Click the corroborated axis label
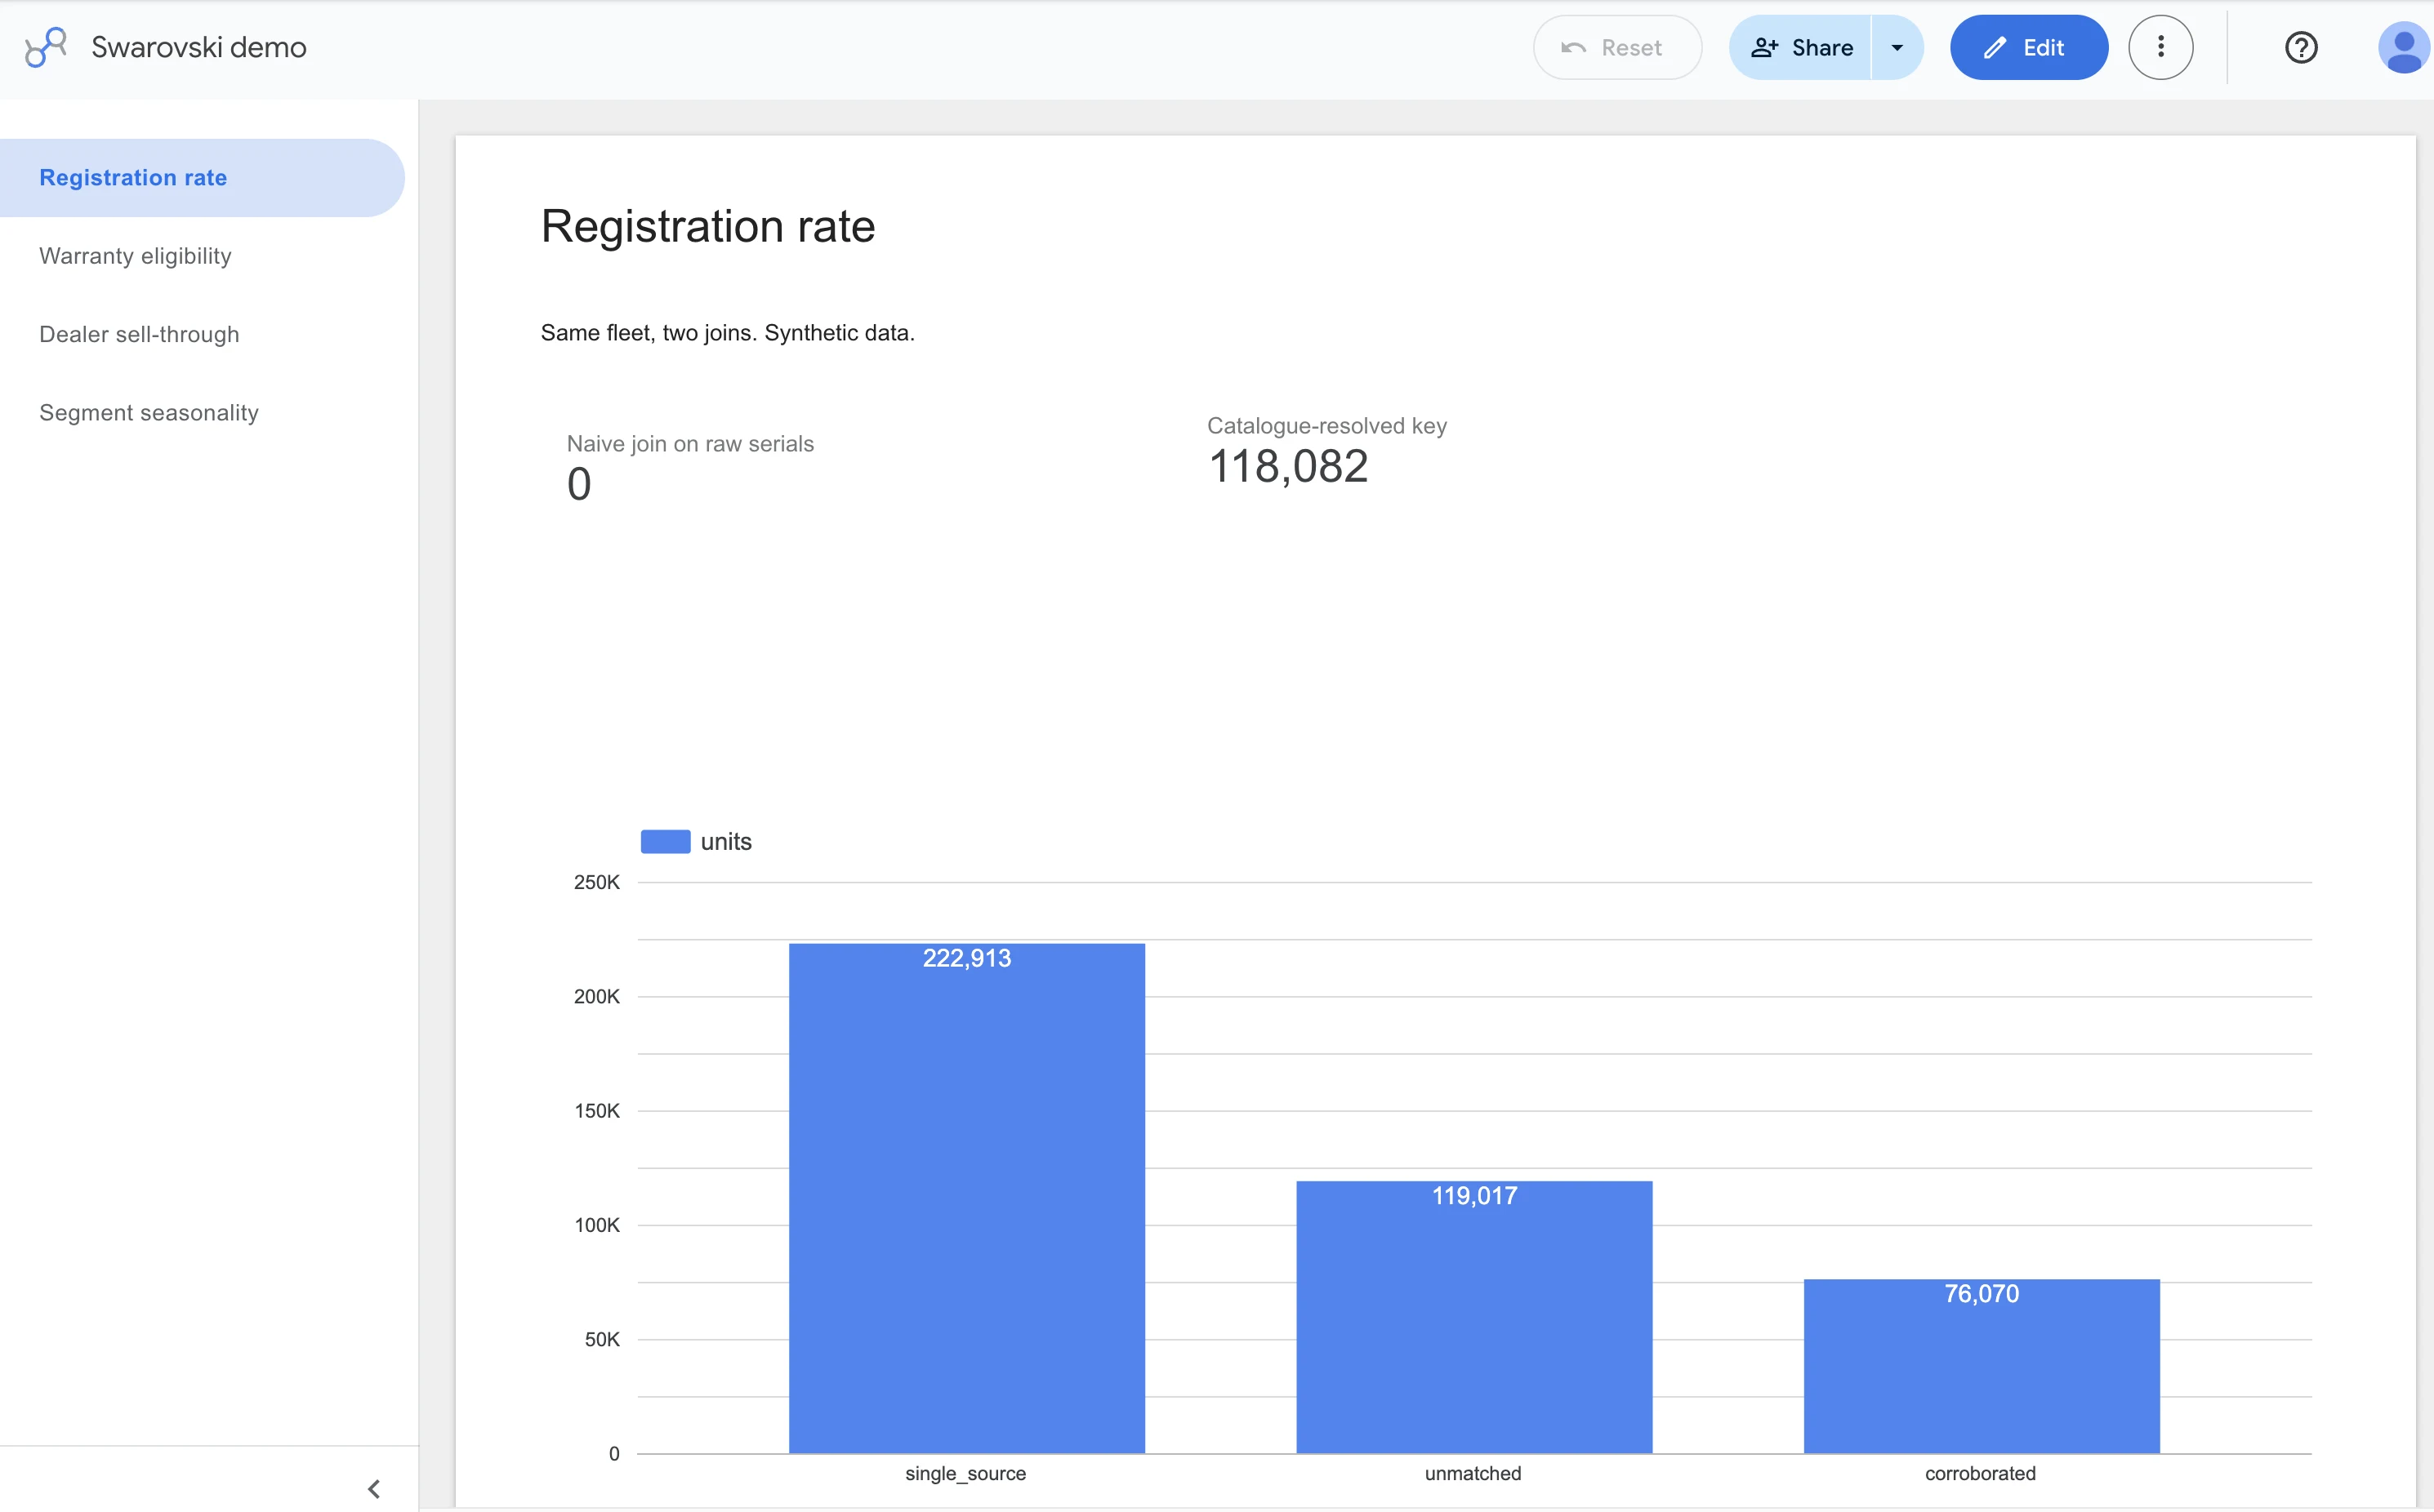Screen dimensions: 2434x1512 tap(1980, 1473)
